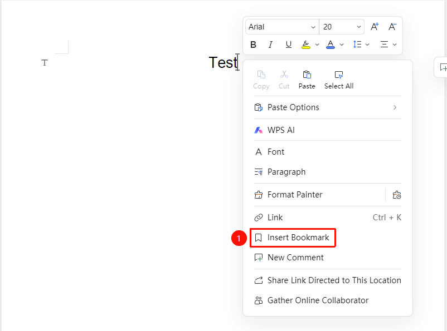Click the Select All icon
This screenshot has width=447, height=331.
coord(339,75)
